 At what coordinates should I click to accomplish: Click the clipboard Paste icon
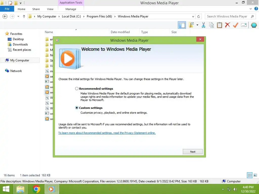tap(219, 25)
